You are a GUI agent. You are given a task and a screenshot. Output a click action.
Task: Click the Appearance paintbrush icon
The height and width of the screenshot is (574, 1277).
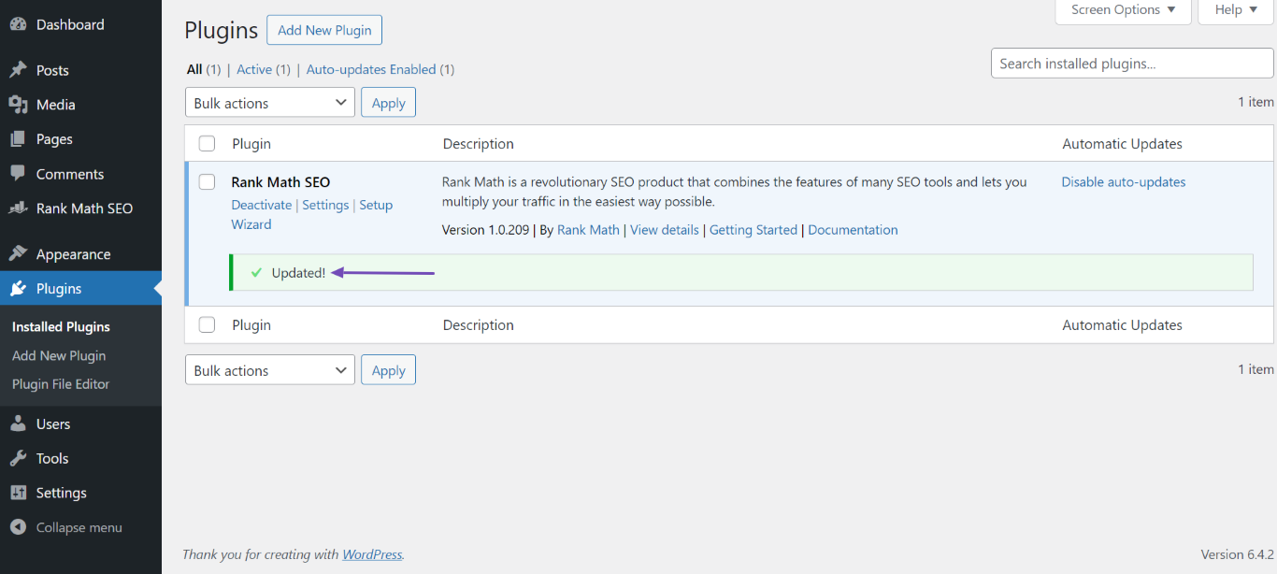(18, 254)
